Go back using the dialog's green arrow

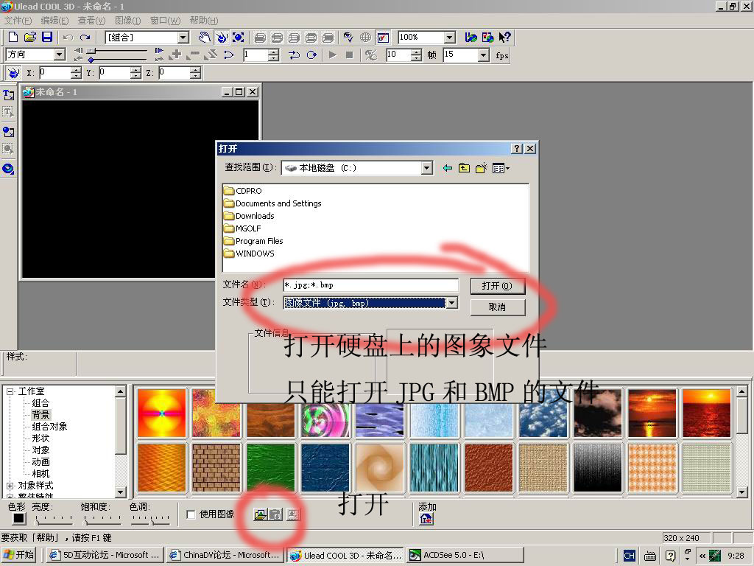point(447,168)
